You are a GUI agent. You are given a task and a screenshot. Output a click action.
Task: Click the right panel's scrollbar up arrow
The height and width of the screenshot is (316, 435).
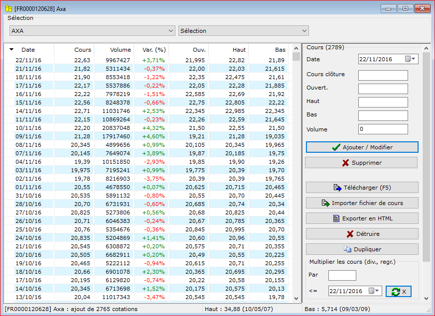(426, 48)
